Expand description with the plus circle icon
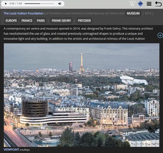Screen dimensions: 163x153 pos(160,35)
